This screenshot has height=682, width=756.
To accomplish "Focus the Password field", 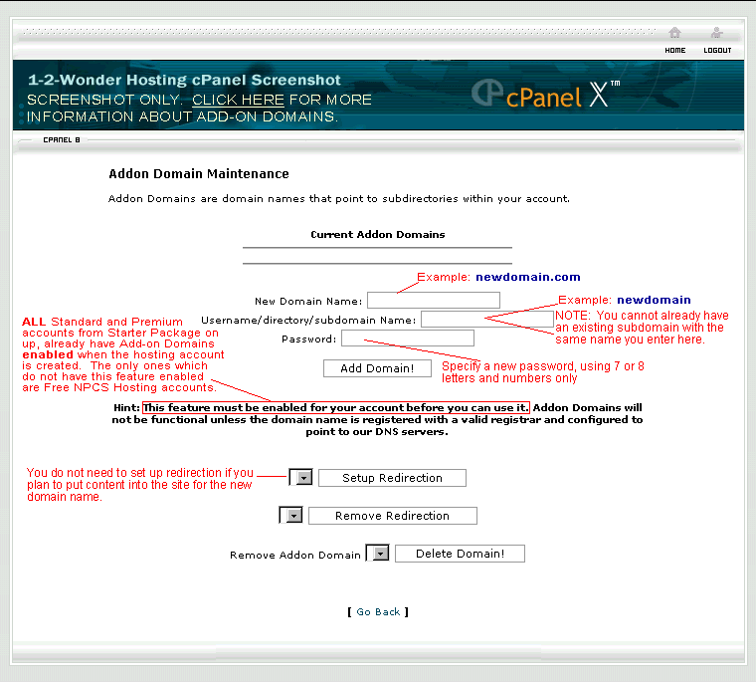I will pyautogui.click(x=408, y=338).
